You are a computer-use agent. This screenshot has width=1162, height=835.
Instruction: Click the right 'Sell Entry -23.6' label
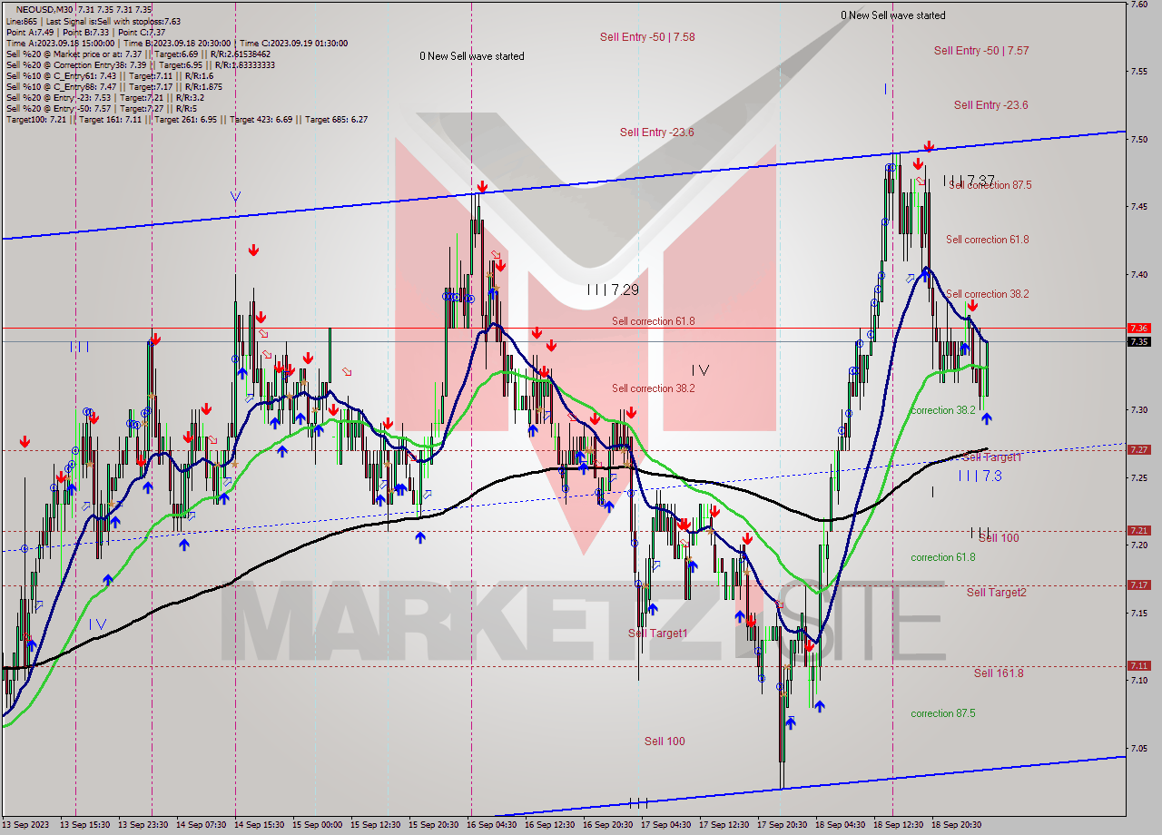pyautogui.click(x=990, y=105)
